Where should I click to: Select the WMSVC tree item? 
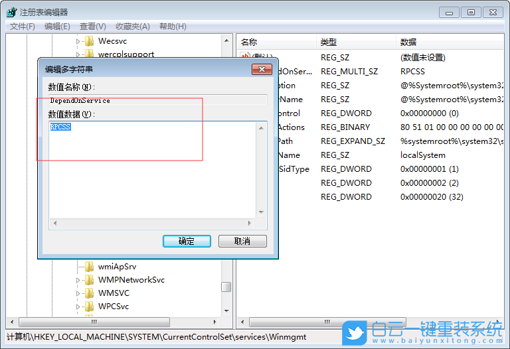pyautogui.click(x=114, y=293)
